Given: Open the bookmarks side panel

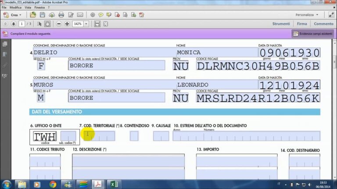Looking at the screenshot, I should click(5, 54).
